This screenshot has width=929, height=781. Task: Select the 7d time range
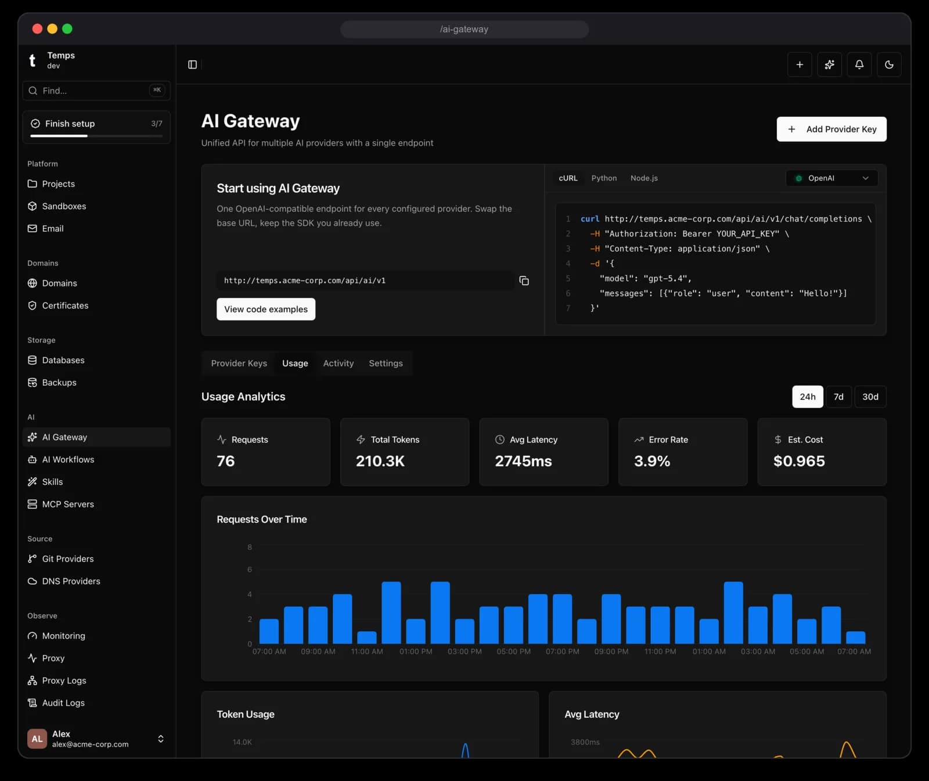pos(838,397)
